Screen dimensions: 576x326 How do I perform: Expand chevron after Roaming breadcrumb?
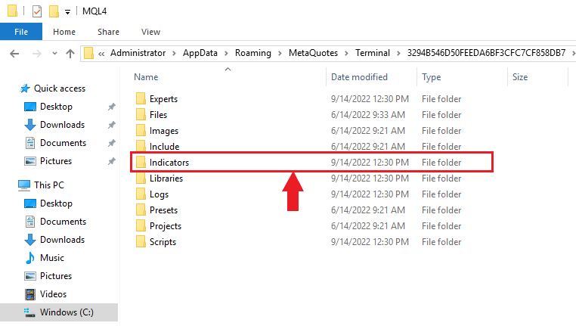280,53
